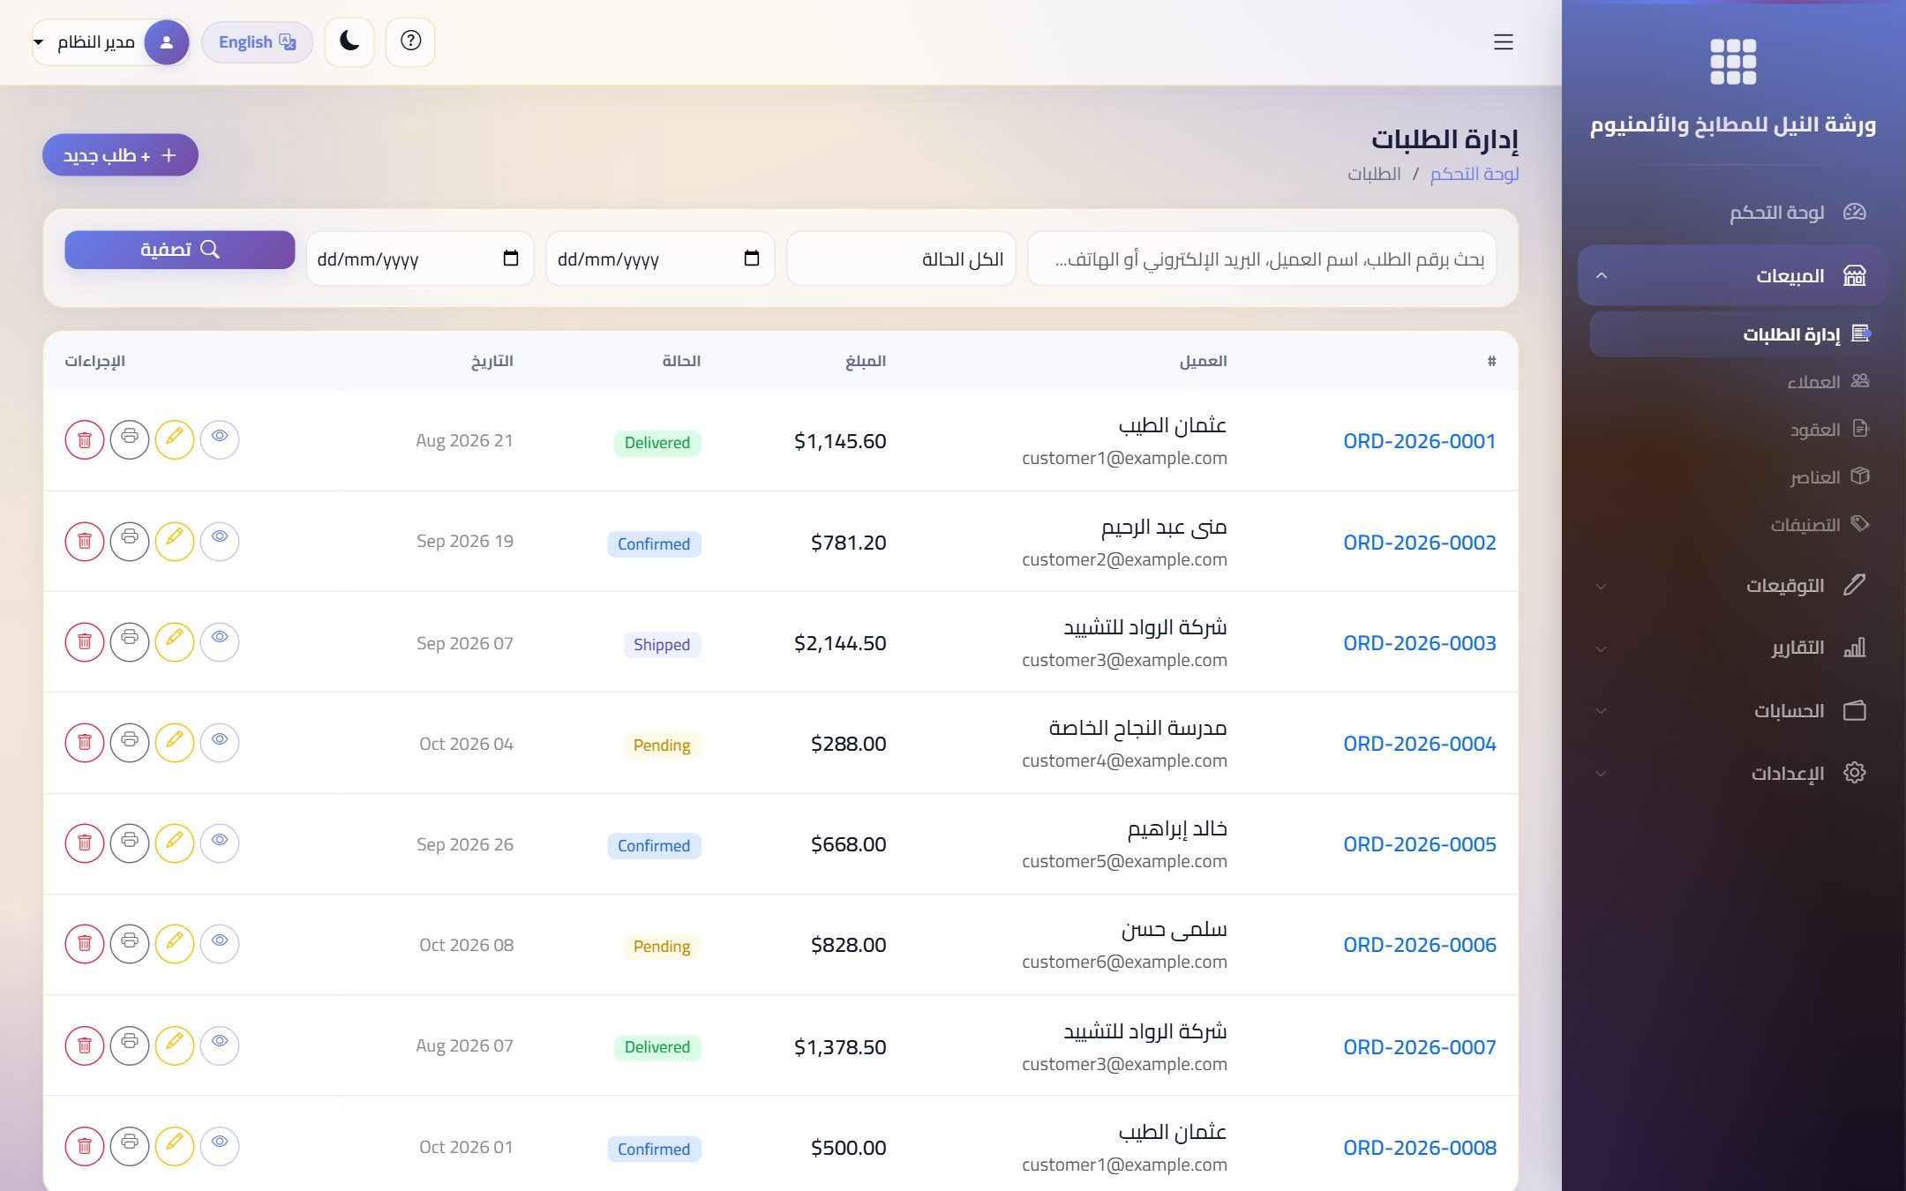Open calendar picker in left date field

(511, 258)
